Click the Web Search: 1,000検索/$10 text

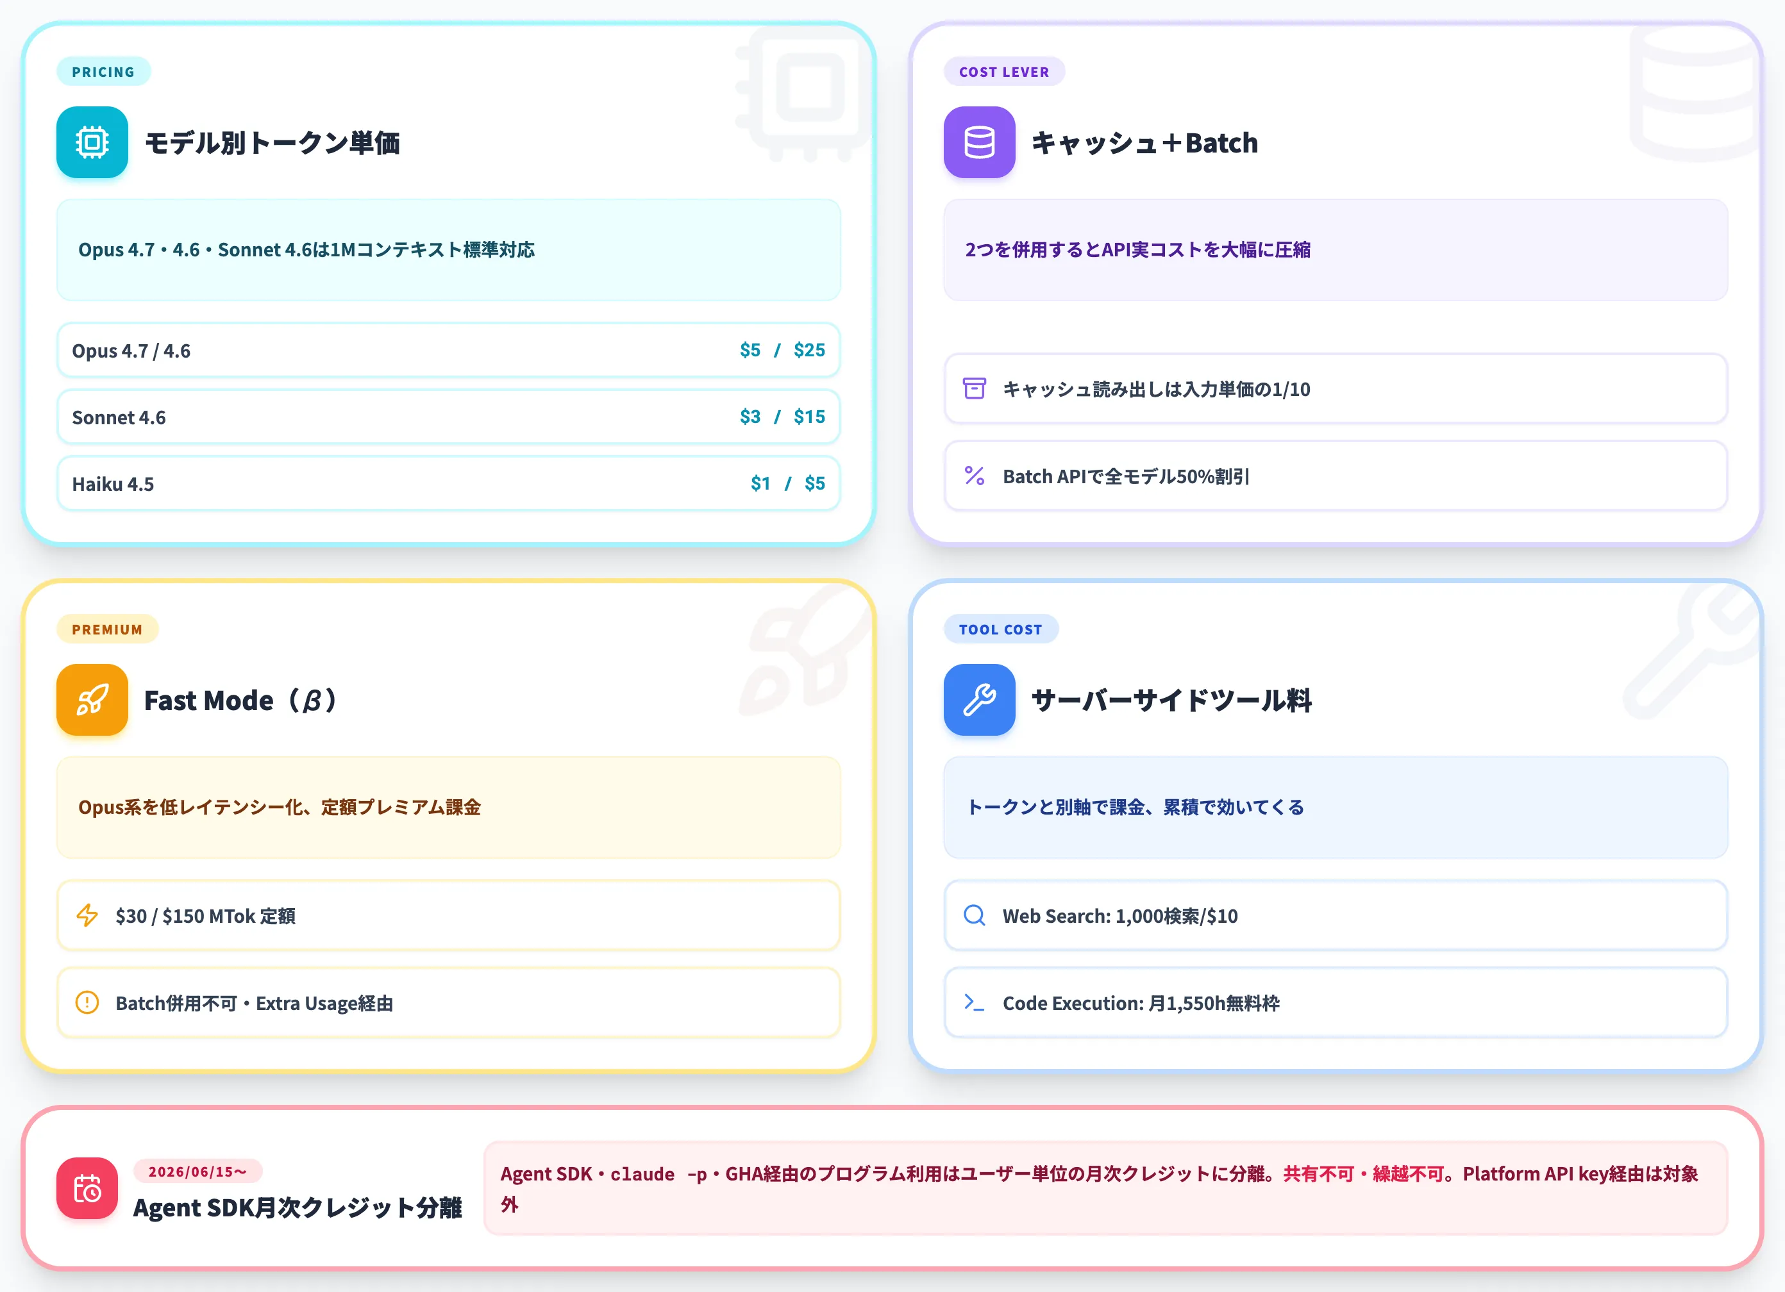tap(1120, 916)
